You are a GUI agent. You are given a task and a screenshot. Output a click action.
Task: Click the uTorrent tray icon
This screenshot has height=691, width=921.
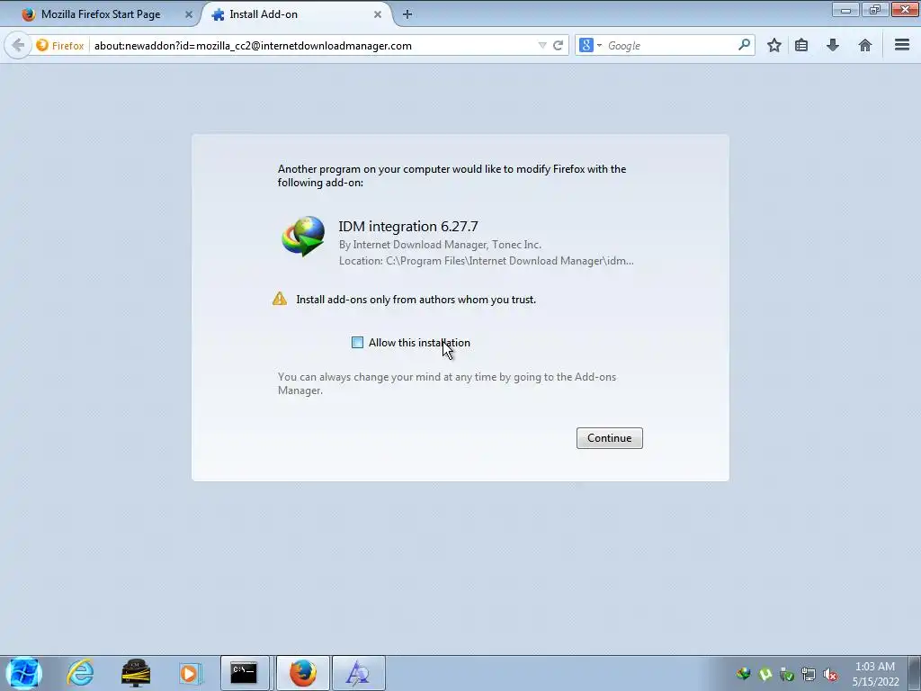tap(765, 674)
